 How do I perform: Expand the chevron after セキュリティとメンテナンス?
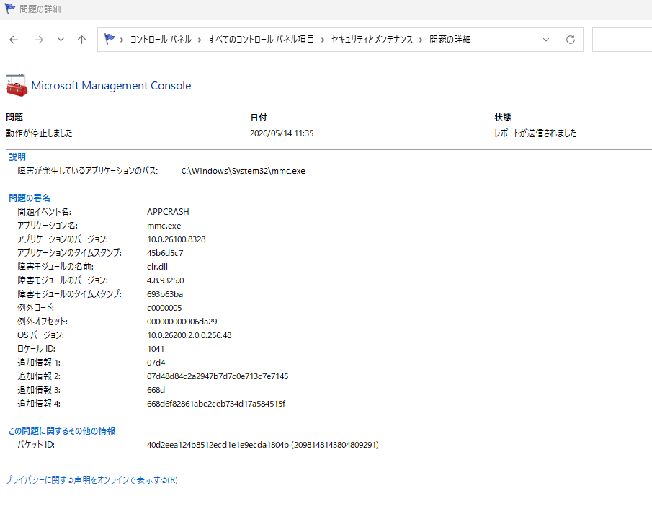pyautogui.click(x=421, y=40)
